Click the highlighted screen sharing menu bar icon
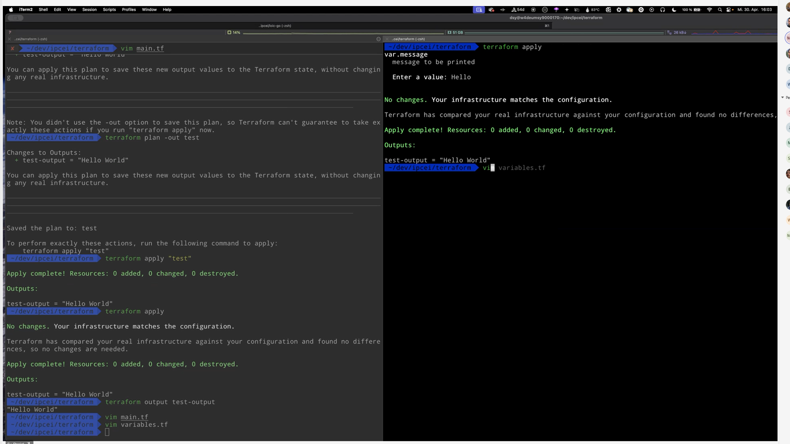The height and width of the screenshot is (444, 790). pos(479,10)
